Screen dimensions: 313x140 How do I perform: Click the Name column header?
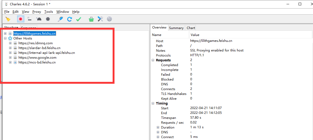(170, 35)
